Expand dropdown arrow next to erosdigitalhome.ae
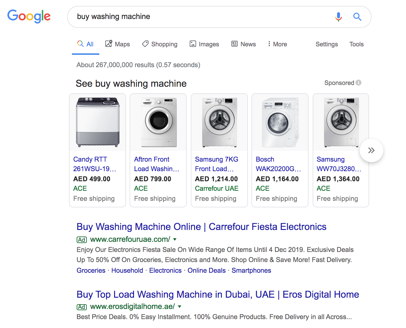Image resolution: width=406 pixels, height=328 pixels. pyautogui.click(x=180, y=307)
